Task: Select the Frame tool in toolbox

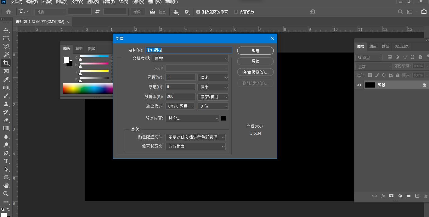Action: 6,71
